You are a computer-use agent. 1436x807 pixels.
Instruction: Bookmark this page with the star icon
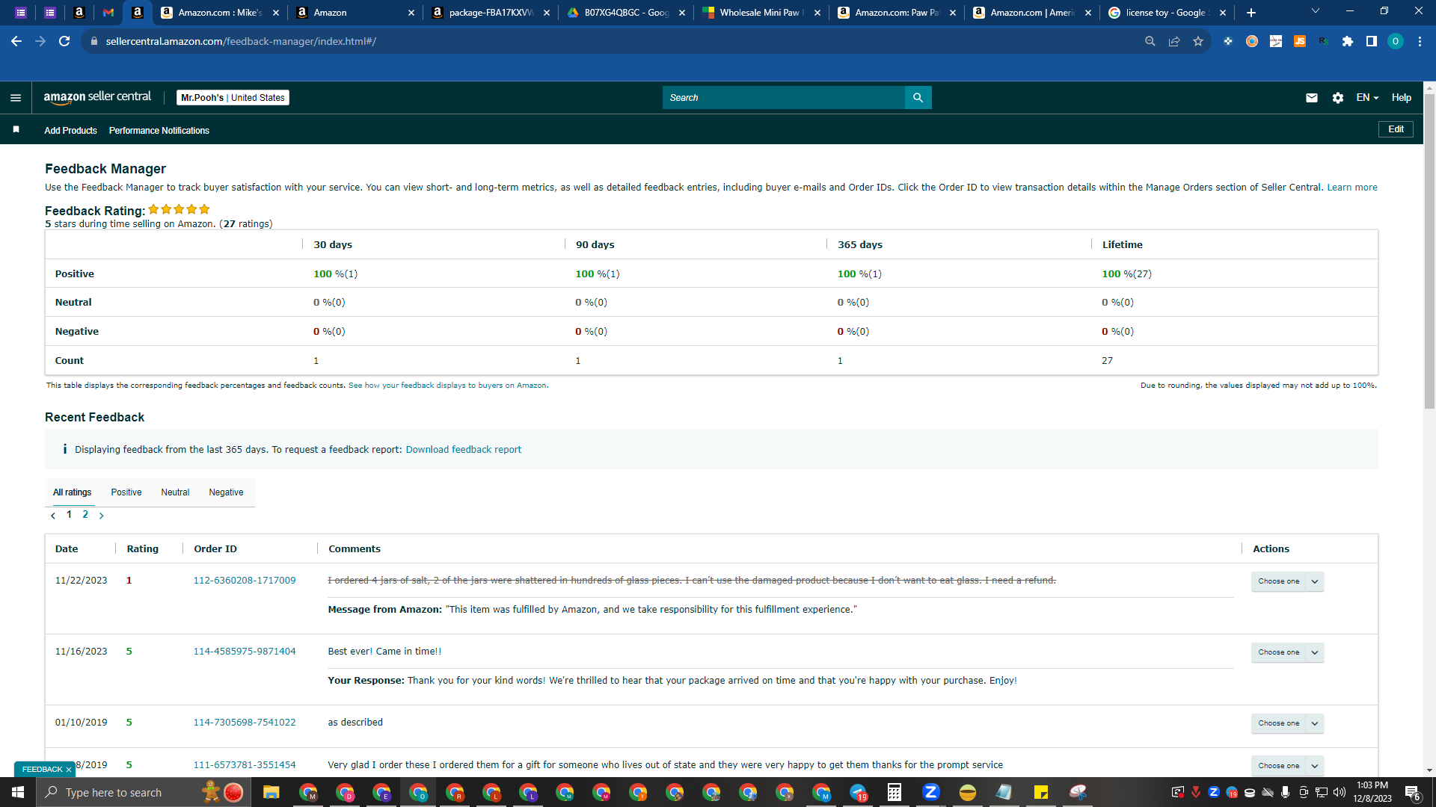coord(1198,41)
